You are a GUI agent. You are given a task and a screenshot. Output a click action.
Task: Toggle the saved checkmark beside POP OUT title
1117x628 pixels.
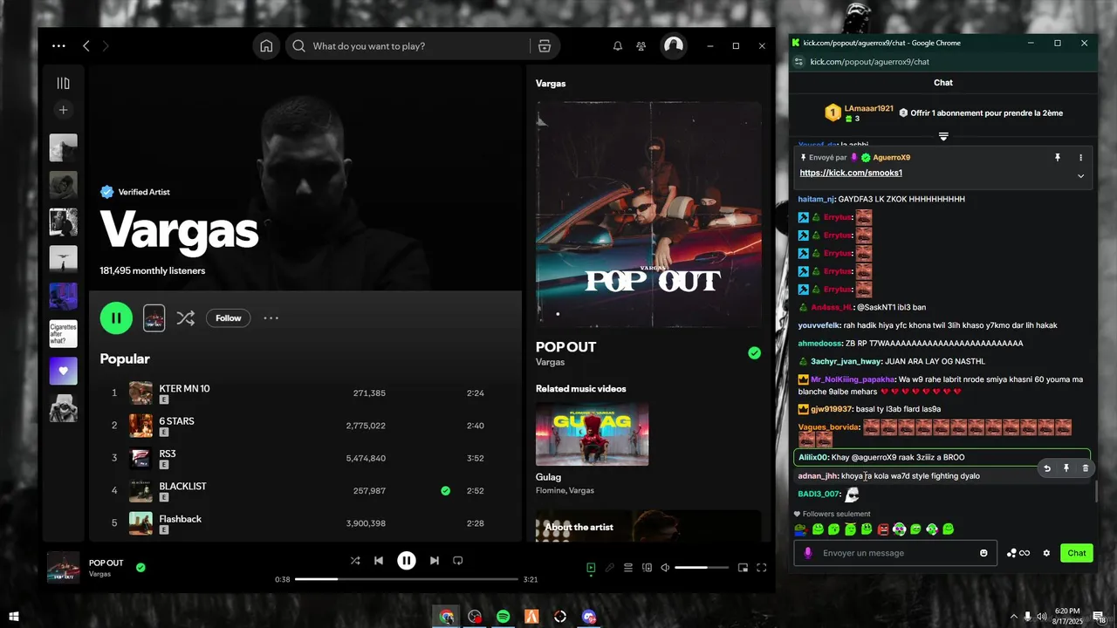coord(754,353)
